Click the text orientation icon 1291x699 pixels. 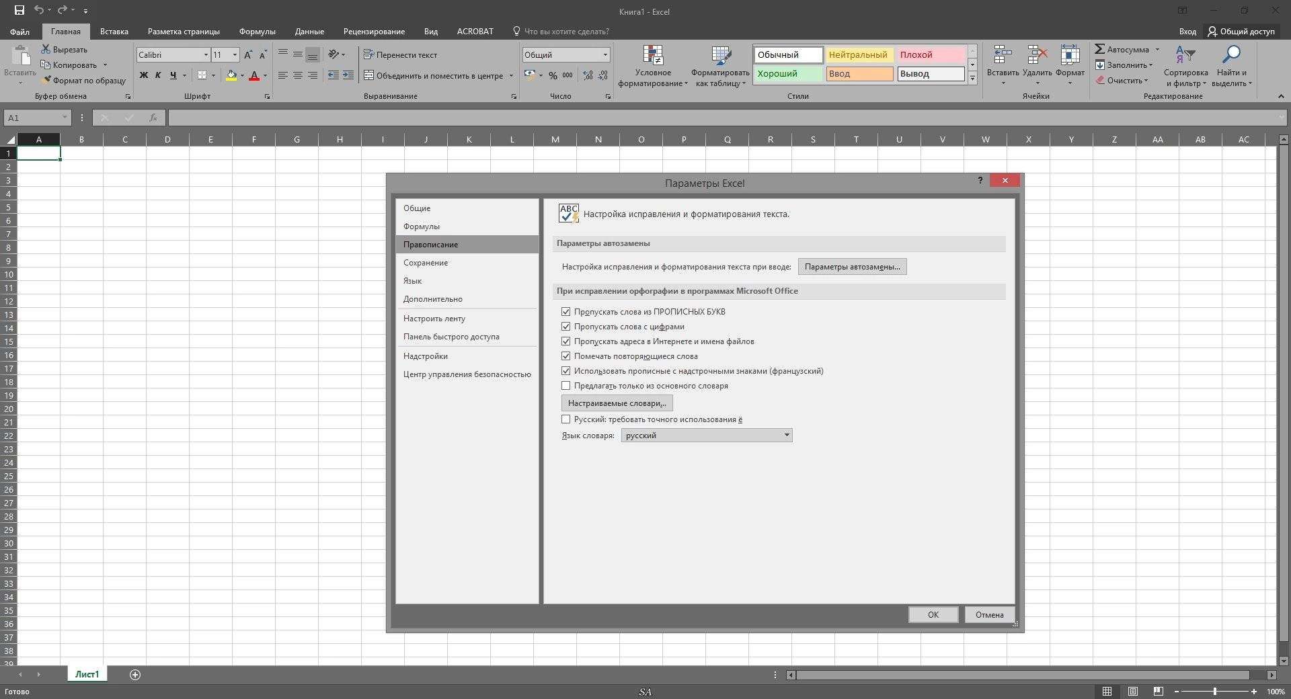334,54
